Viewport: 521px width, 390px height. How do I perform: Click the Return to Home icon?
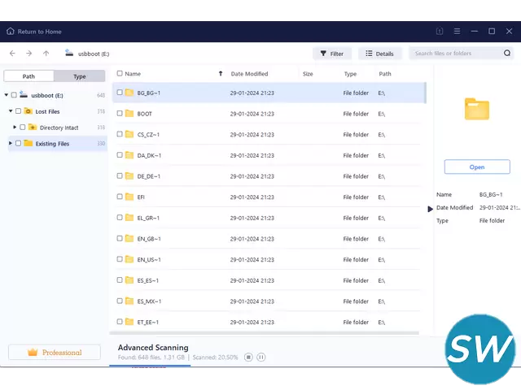click(11, 32)
